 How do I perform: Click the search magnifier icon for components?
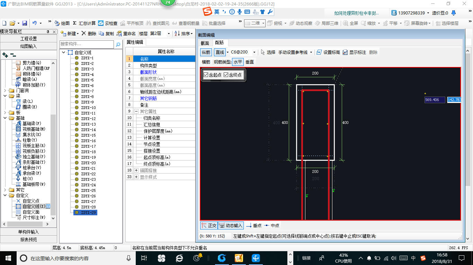click(118, 44)
